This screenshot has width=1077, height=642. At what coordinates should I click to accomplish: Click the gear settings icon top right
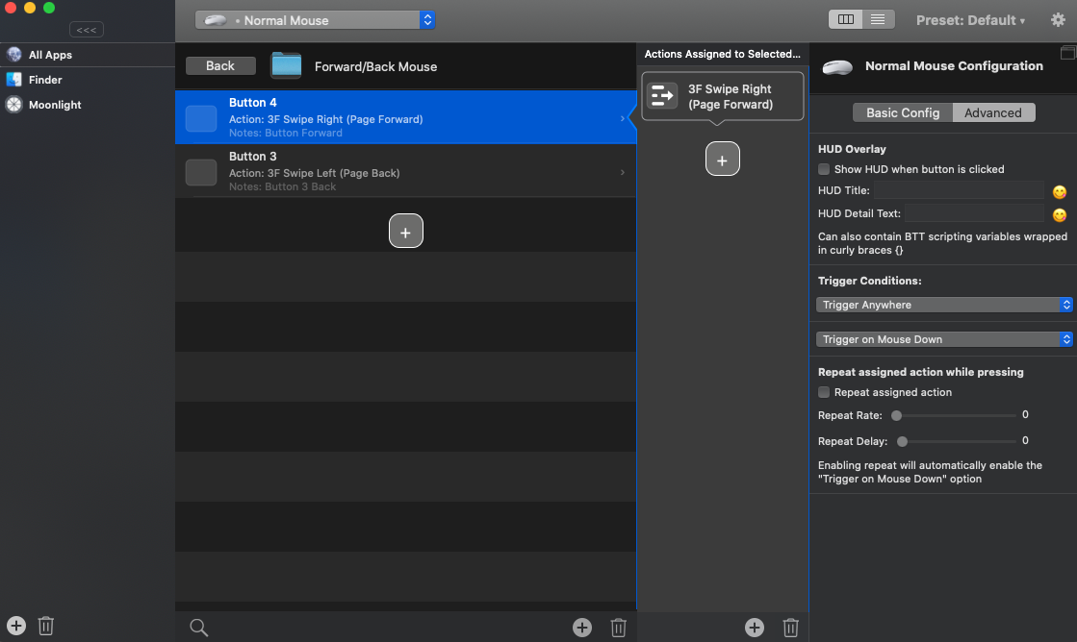tap(1059, 19)
